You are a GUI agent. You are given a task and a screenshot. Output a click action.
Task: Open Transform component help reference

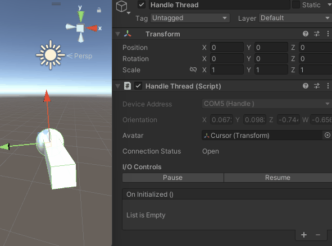(x=306, y=34)
